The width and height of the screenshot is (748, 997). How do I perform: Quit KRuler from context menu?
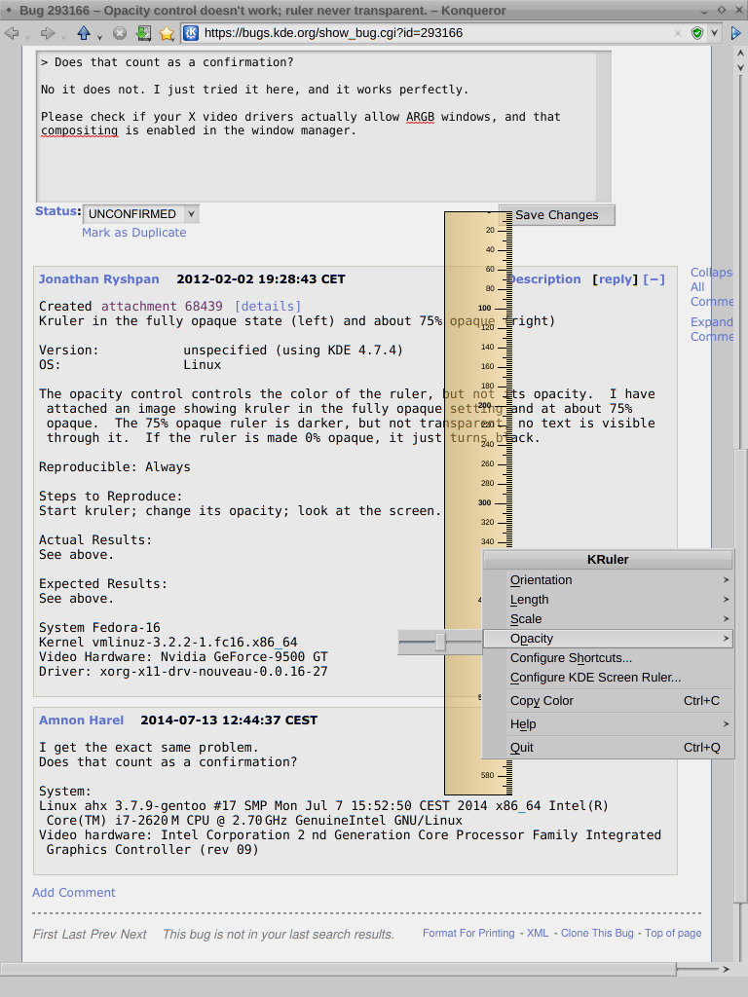click(x=608, y=748)
